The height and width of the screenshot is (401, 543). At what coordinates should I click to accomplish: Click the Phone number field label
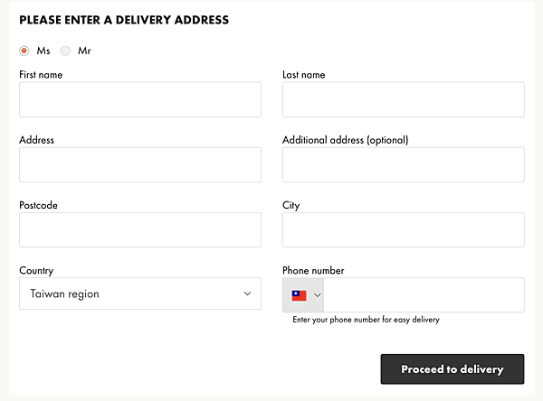click(x=313, y=270)
